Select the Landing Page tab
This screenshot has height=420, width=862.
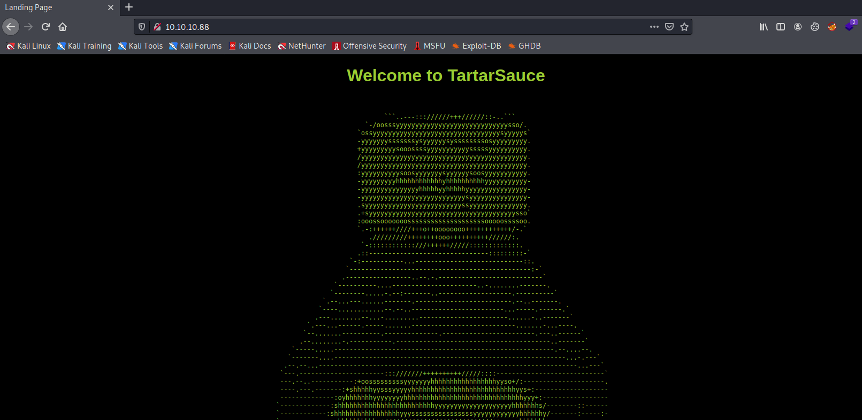click(x=59, y=7)
